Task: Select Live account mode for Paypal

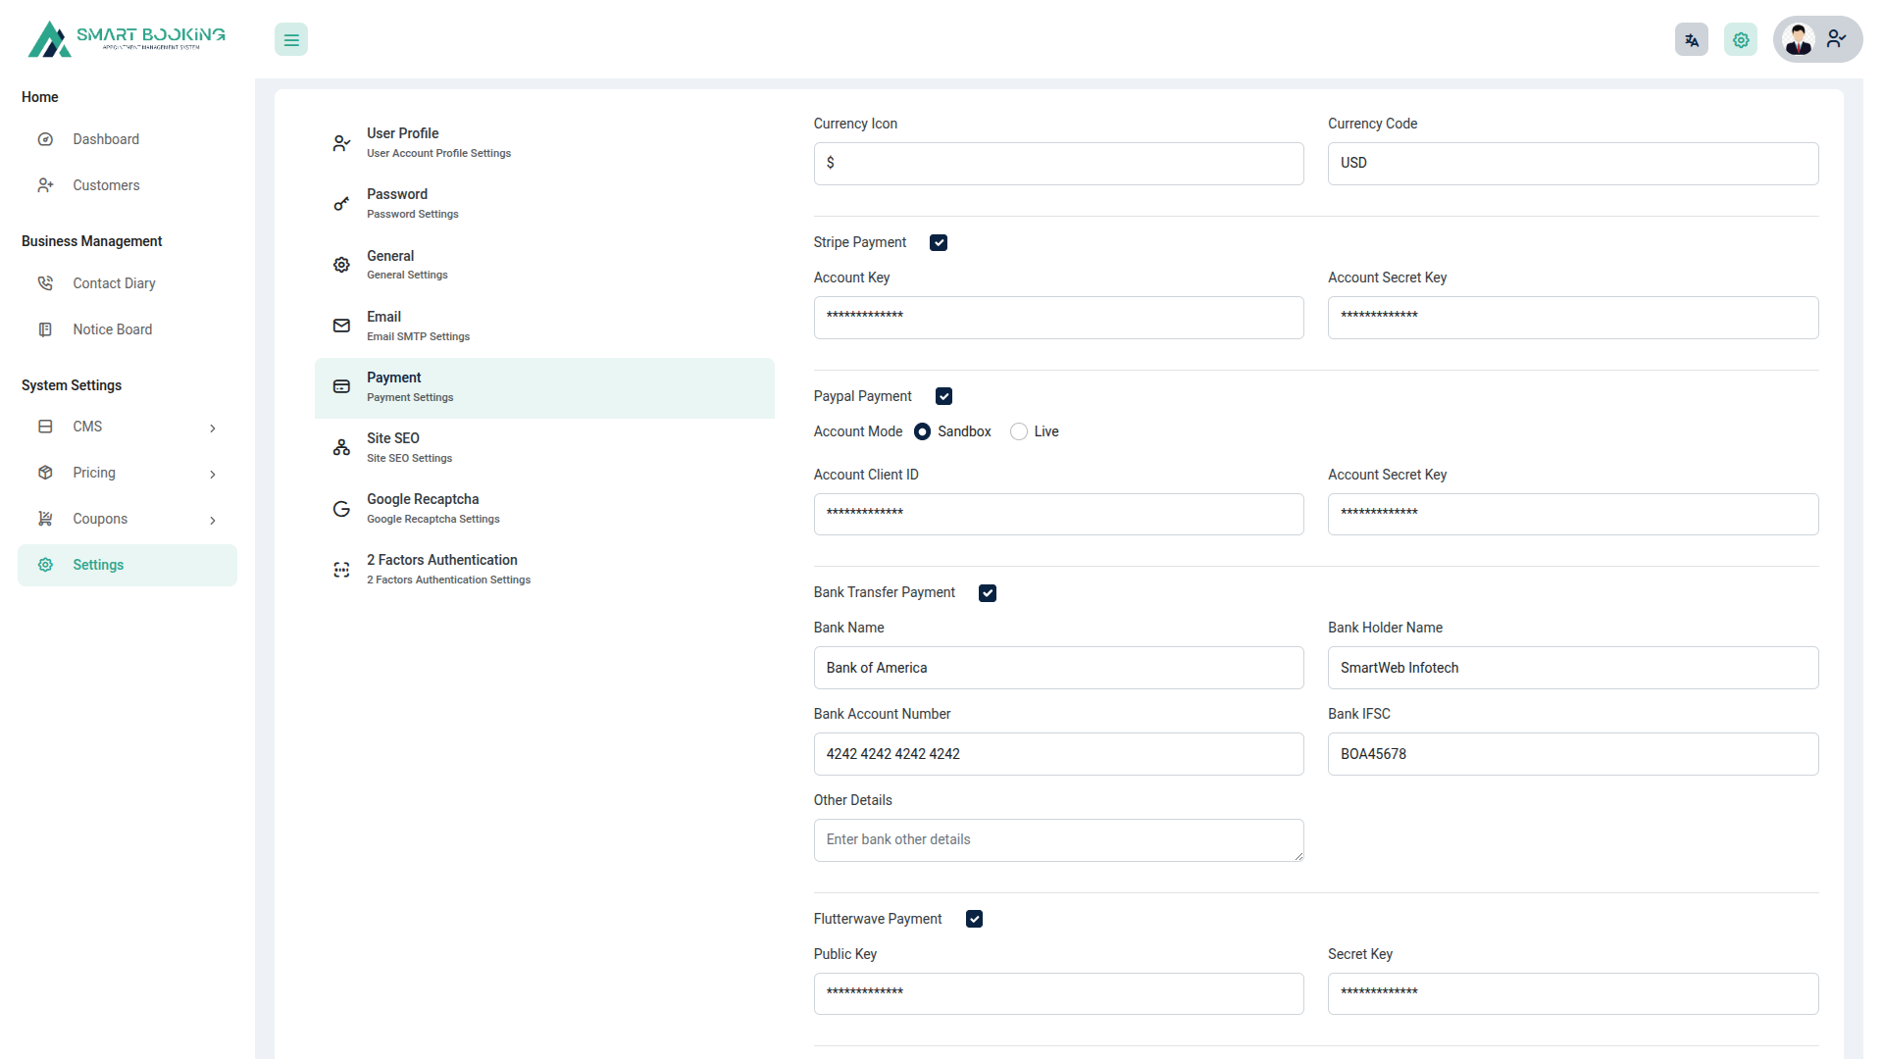Action: [x=1018, y=431]
